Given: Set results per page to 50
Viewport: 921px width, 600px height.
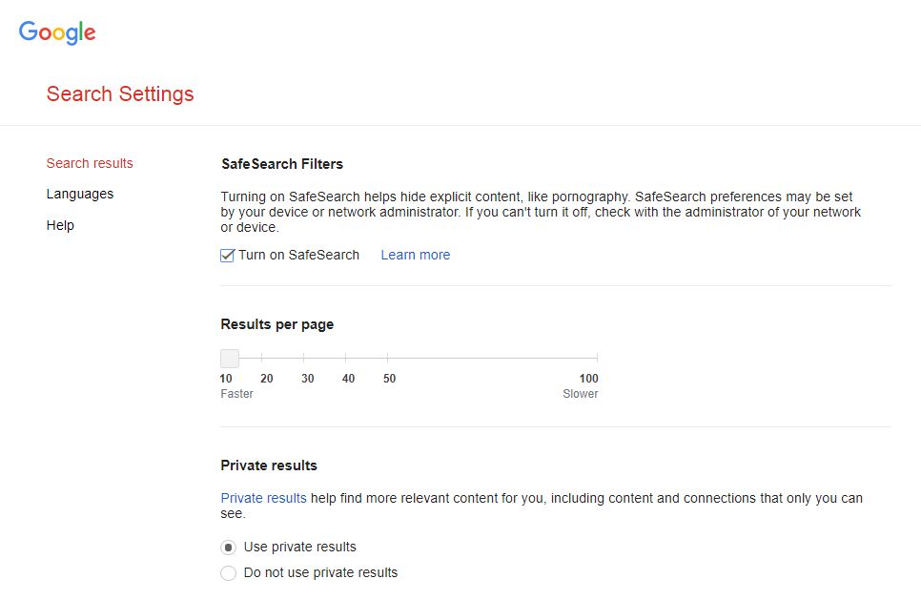Looking at the screenshot, I should [x=388, y=358].
